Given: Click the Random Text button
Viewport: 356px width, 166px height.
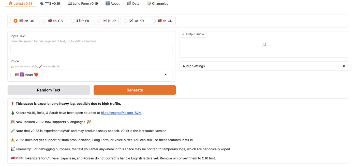Looking at the screenshot, I should [x=49, y=90].
